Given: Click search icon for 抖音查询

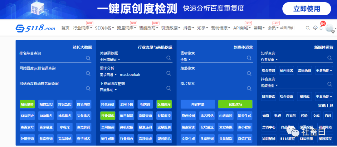Looking at the screenshot, I should click(x=330, y=84).
